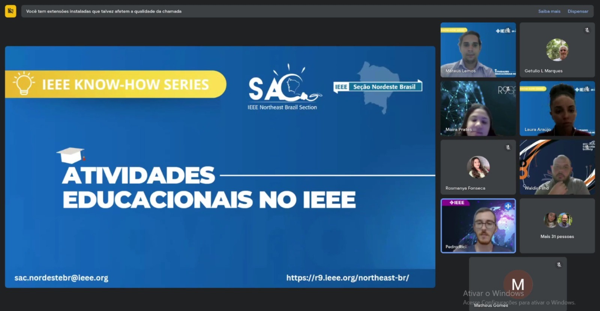Click the 'Pedro Rici' name label
The height and width of the screenshot is (311, 600).
[456, 247]
